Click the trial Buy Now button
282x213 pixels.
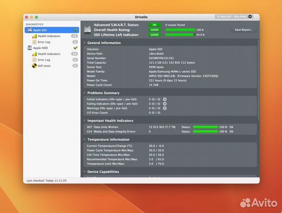pyautogui.click(x=234, y=17)
